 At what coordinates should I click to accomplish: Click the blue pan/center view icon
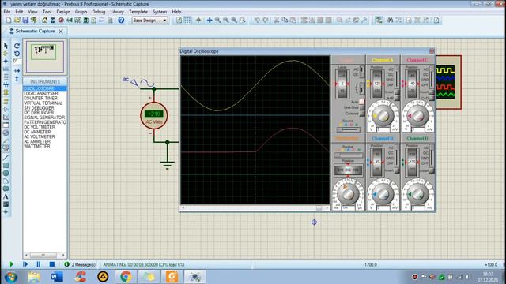tap(210, 21)
